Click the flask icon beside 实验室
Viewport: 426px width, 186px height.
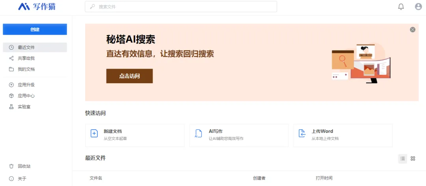[x=11, y=107]
